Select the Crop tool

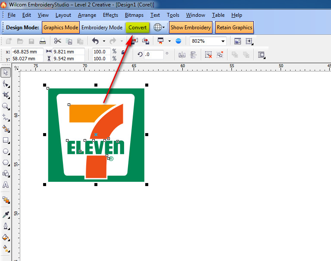[6, 95]
